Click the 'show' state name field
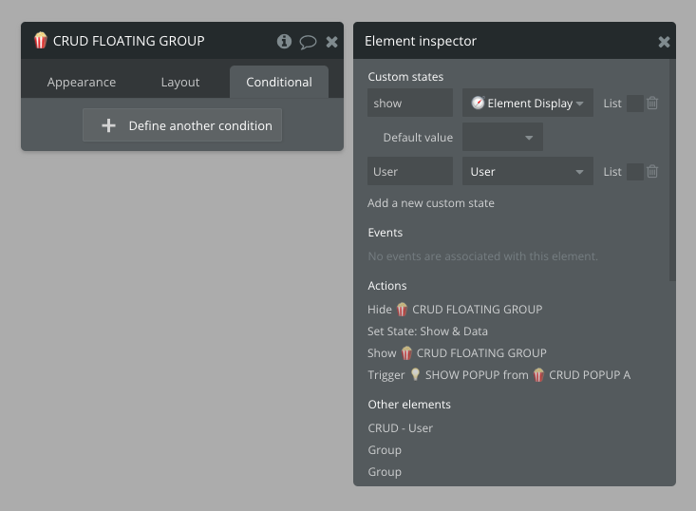The image size is (696, 511). pyautogui.click(x=410, y=104)
